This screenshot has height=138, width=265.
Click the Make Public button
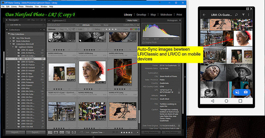132,21
